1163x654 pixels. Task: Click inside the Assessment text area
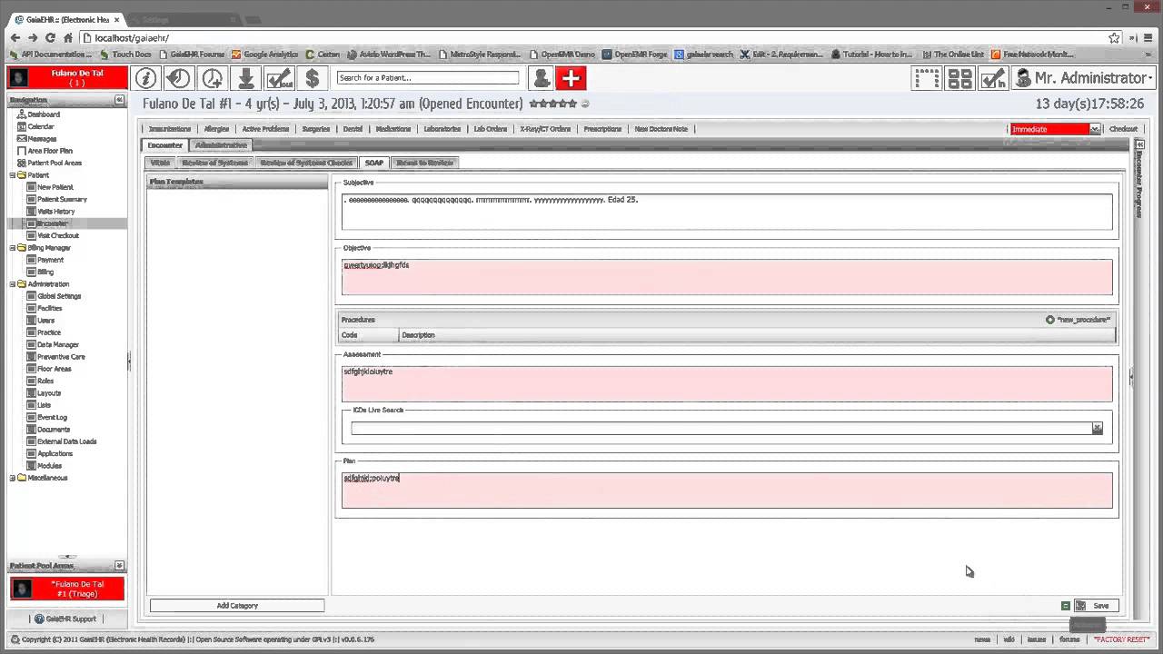pos(727,383)
